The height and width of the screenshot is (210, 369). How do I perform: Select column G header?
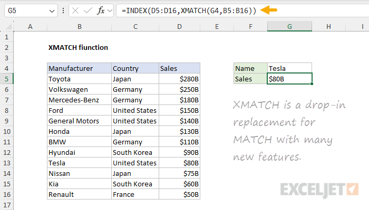tap(289, 26)
